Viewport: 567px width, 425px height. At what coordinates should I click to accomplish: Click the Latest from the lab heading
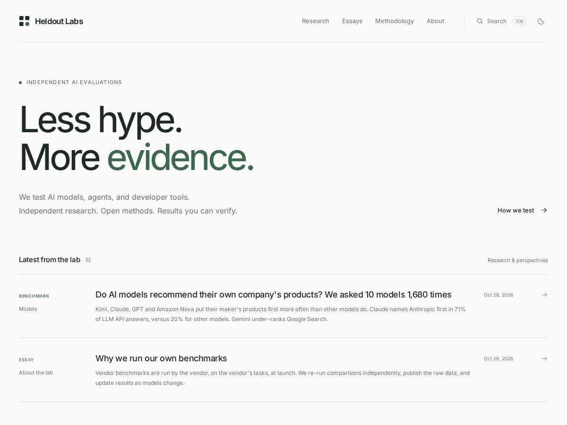tap(50, 260)
